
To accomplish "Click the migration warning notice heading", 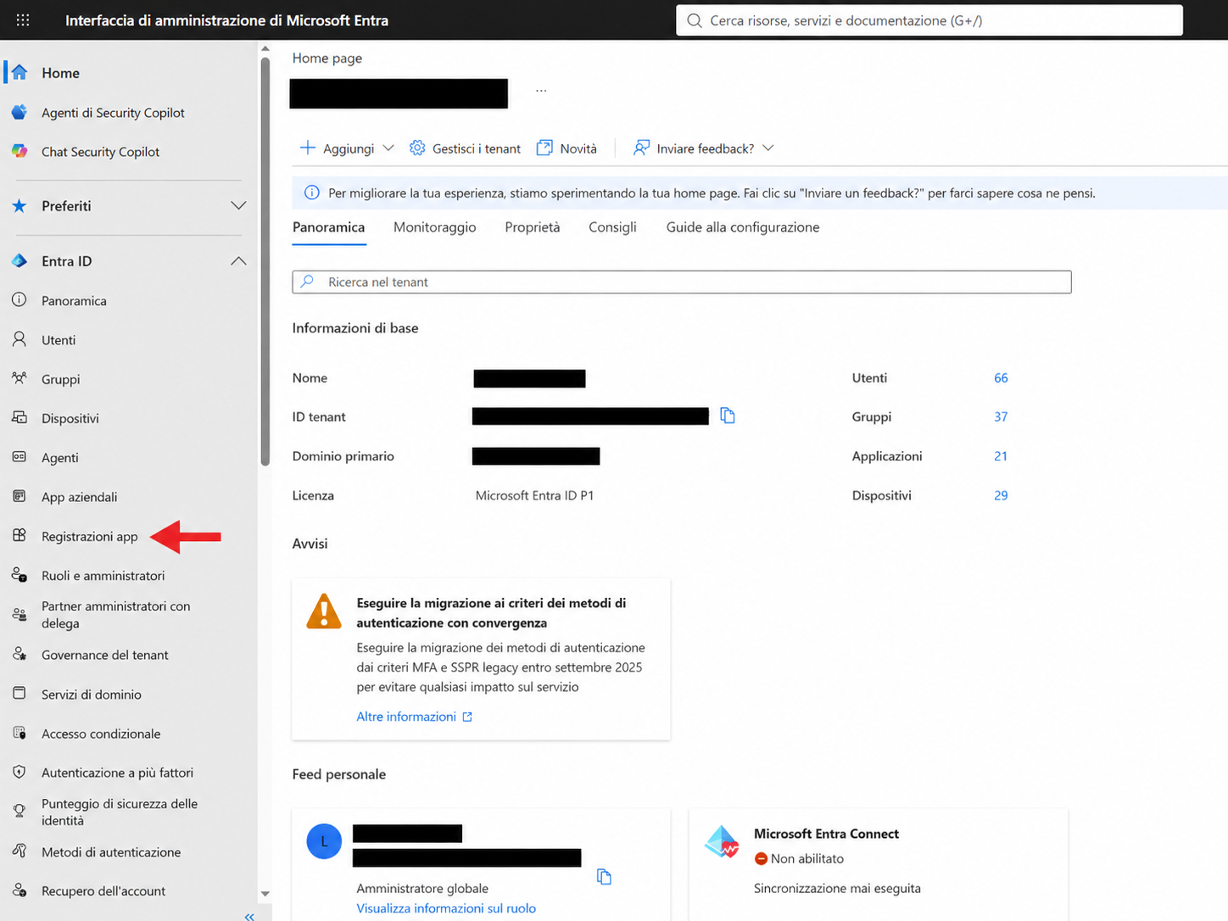I will [491, 612].
